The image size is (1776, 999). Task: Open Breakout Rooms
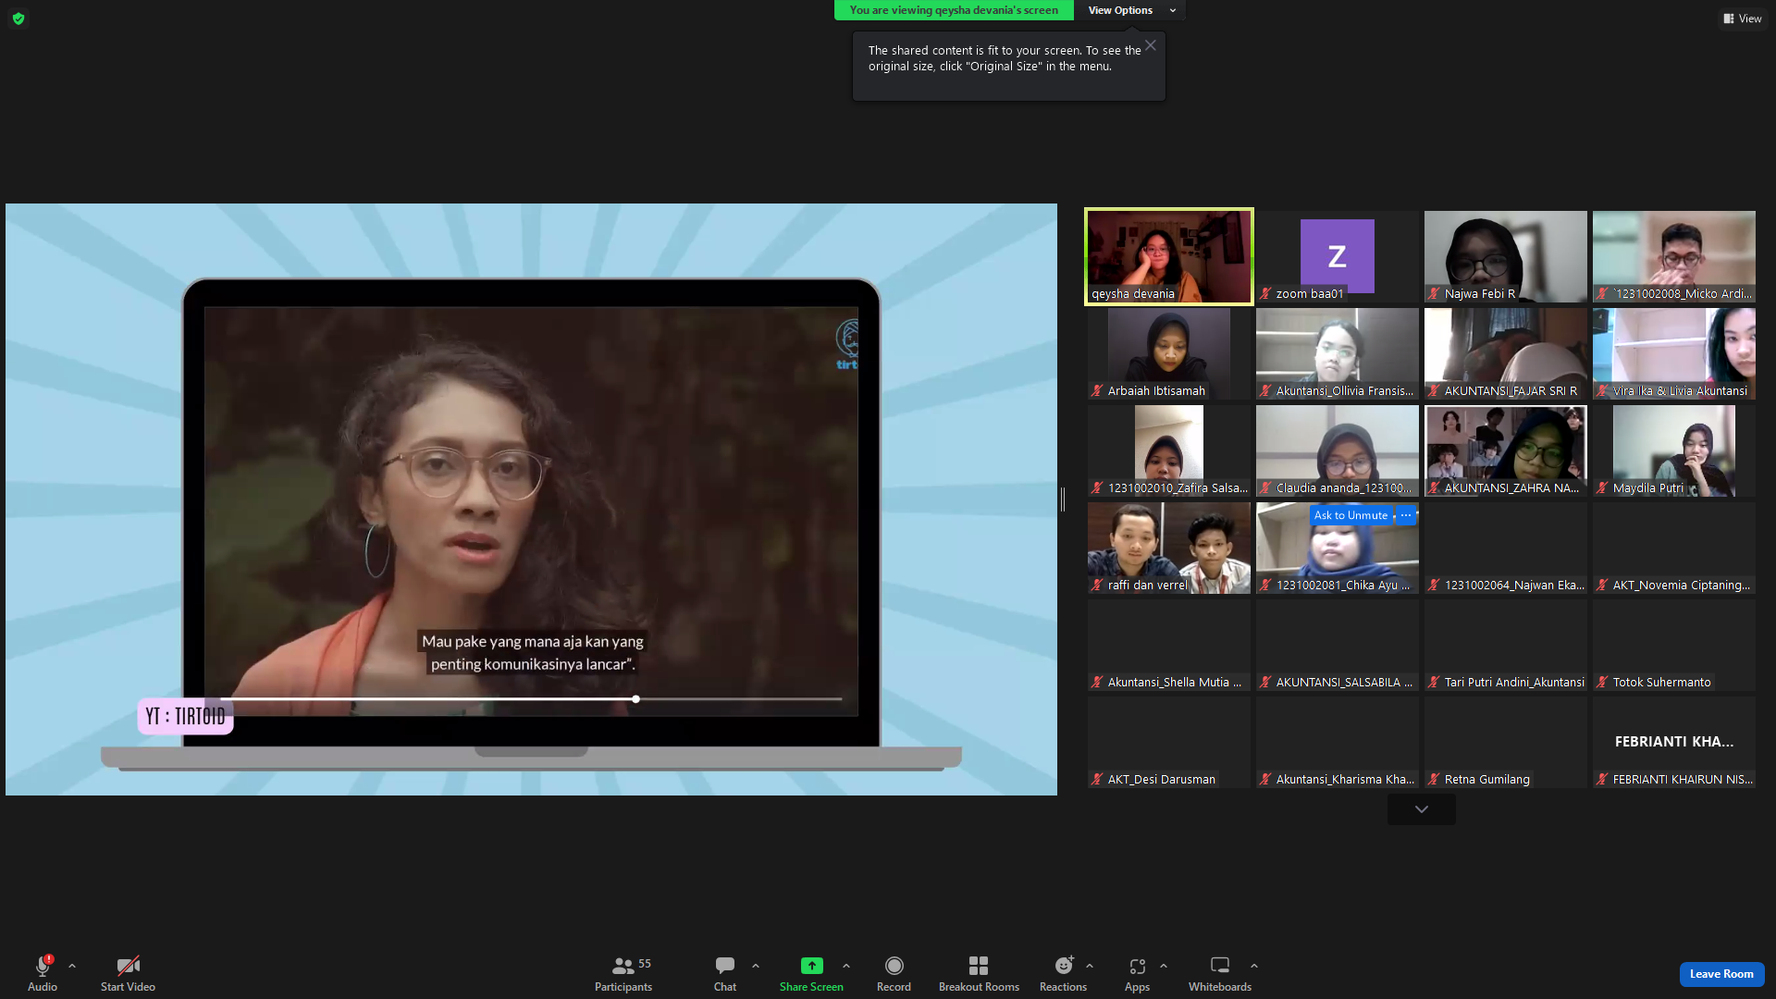coord(979,973)
